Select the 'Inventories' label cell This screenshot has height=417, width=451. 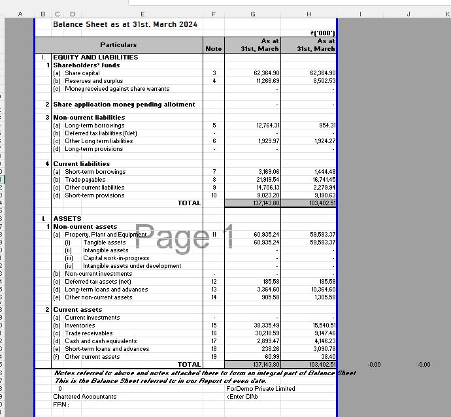pyautogui.click(x=80, y=325)
